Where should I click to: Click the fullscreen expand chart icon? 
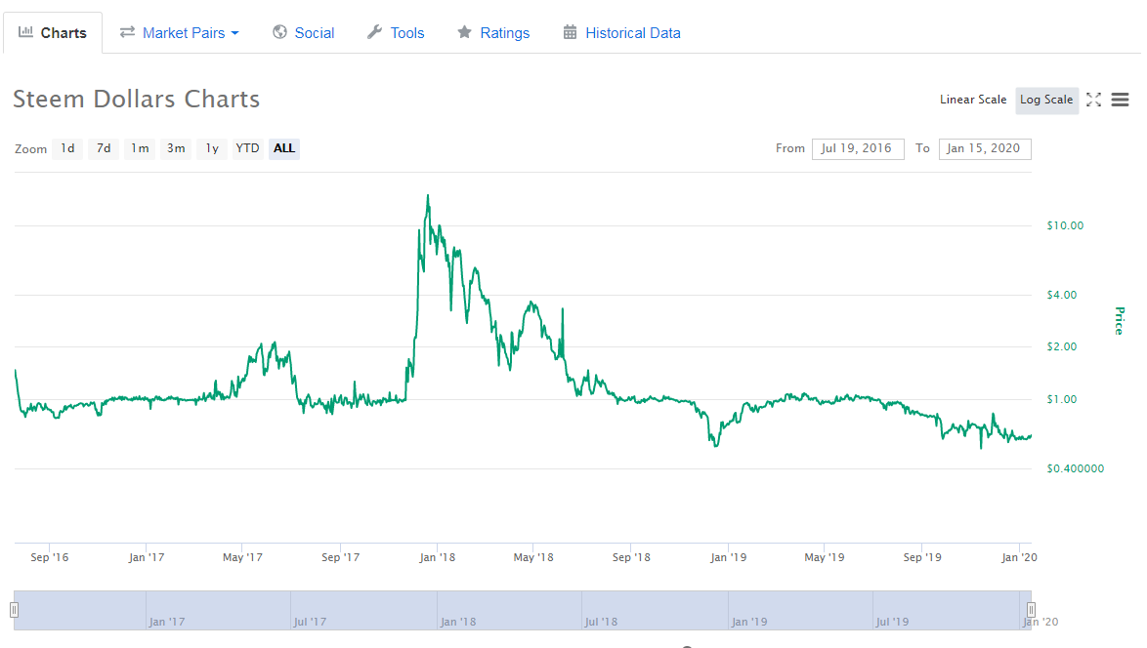[x=1093, y=100]
